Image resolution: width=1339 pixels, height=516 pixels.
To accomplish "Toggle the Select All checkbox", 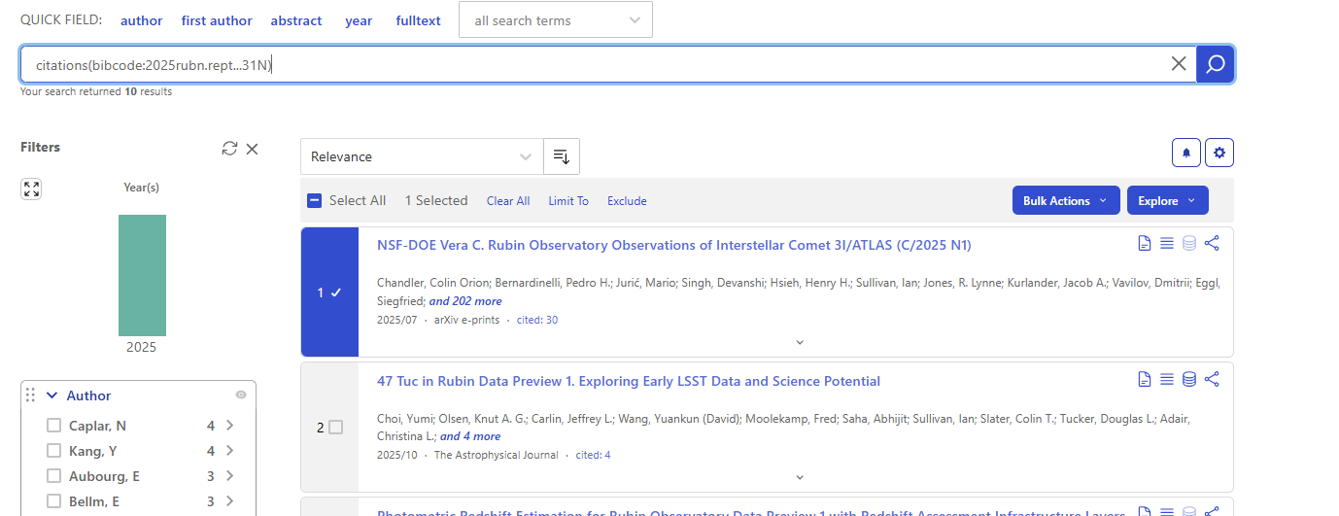I will pos(314,201).
